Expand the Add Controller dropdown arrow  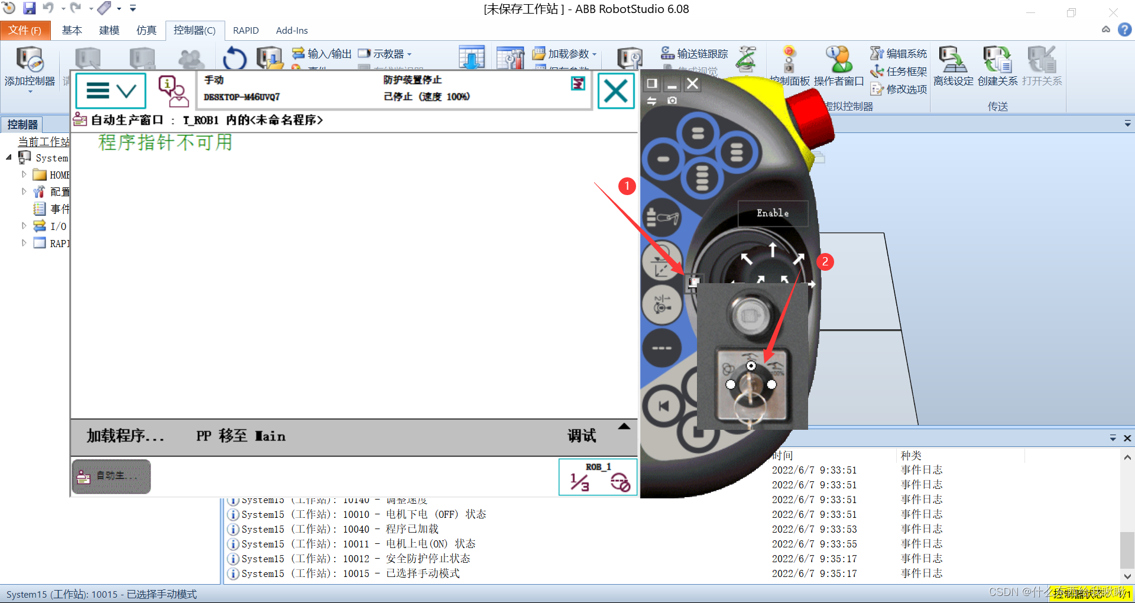pos(30,92)
